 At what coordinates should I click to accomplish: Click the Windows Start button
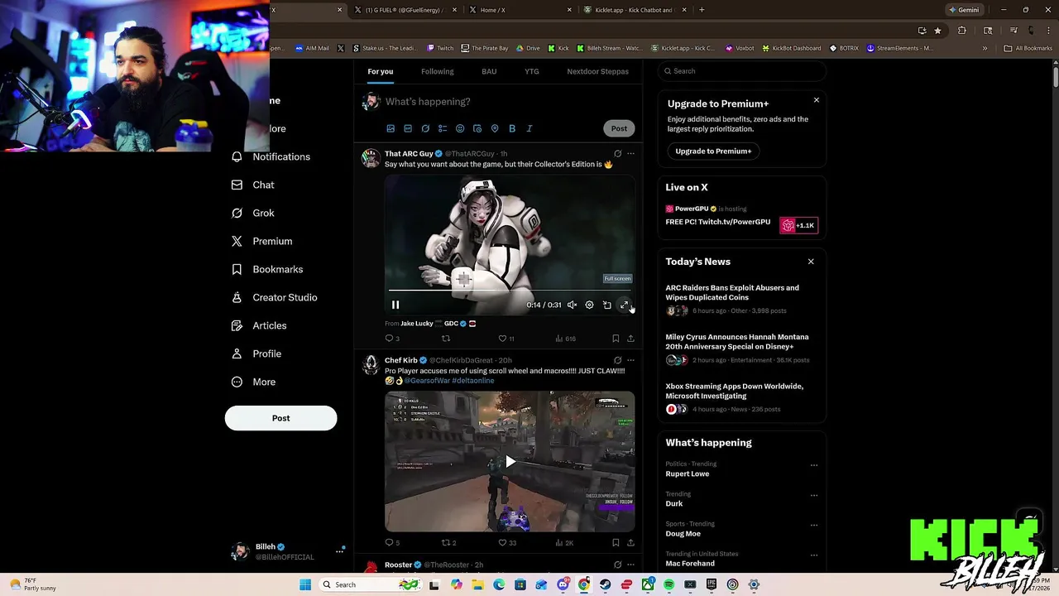(x=305, y=584)
